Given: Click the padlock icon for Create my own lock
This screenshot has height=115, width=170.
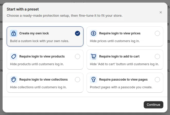Looking at the screenshot, I should coord(14,33).
